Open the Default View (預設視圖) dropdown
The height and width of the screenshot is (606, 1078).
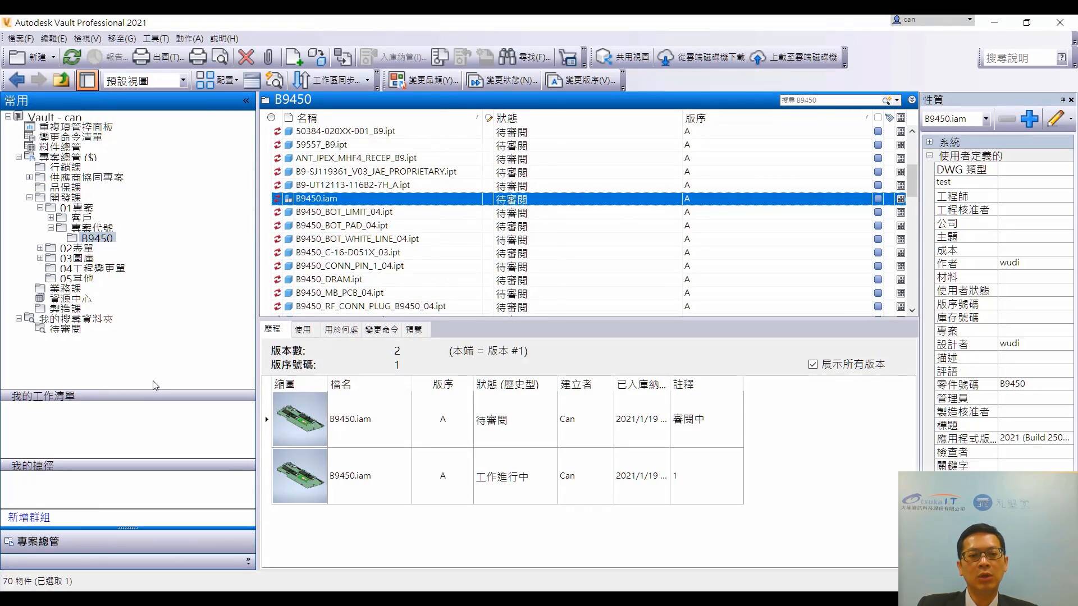182,81
